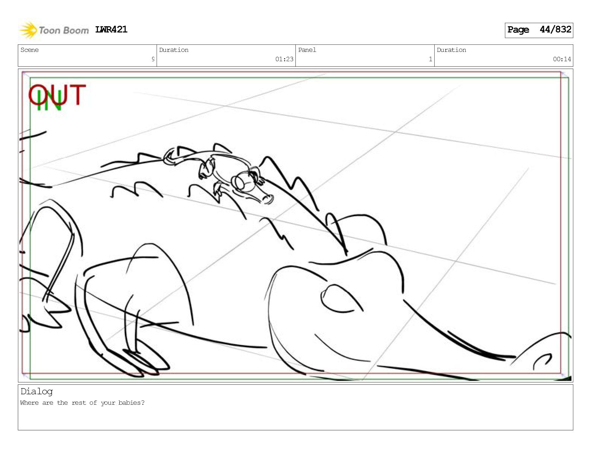The width and height of the screenshot is (592, 457).
Task: Click the green IN camera marker
Action: click(x=49, y=102)
